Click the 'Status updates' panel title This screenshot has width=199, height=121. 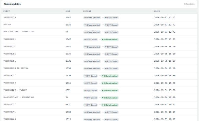12,4
